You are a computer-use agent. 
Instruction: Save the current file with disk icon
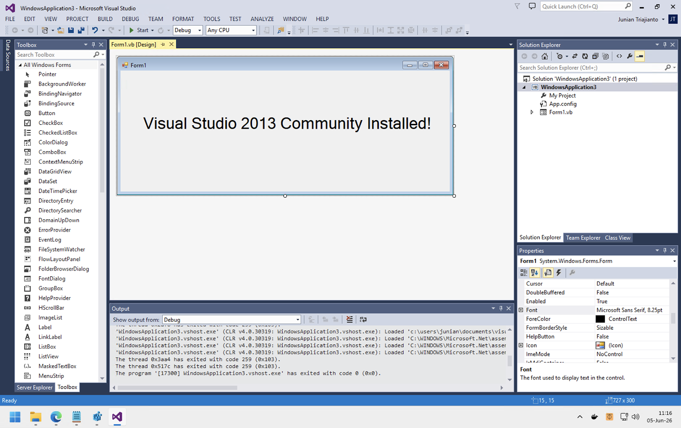[71, 30]
